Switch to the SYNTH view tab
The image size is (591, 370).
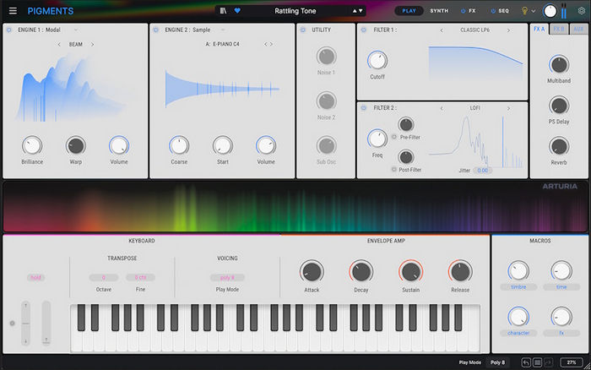click(439, 12)
